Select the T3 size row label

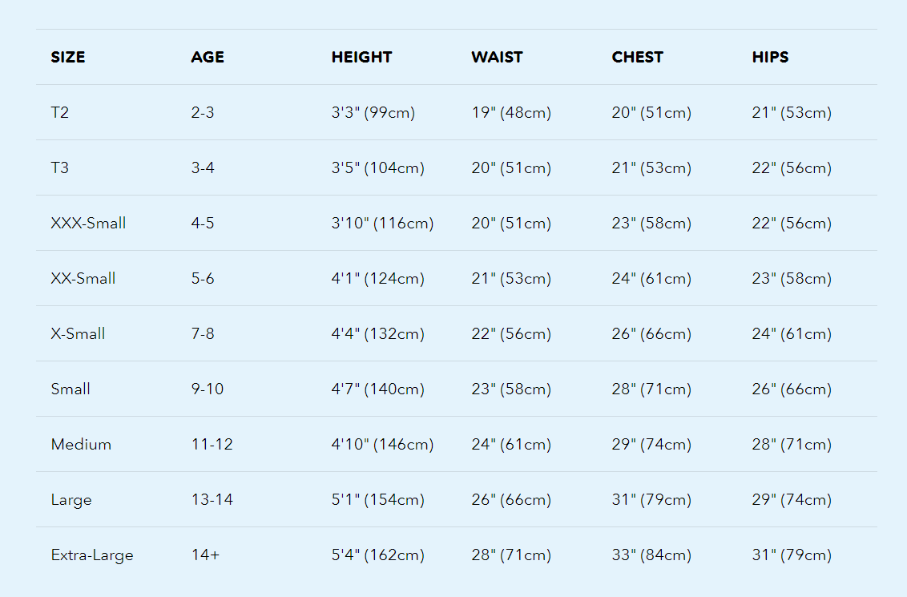[60, 168]
